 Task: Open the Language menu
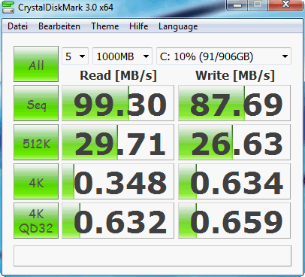pyautogui.click(x=178, y=26)
